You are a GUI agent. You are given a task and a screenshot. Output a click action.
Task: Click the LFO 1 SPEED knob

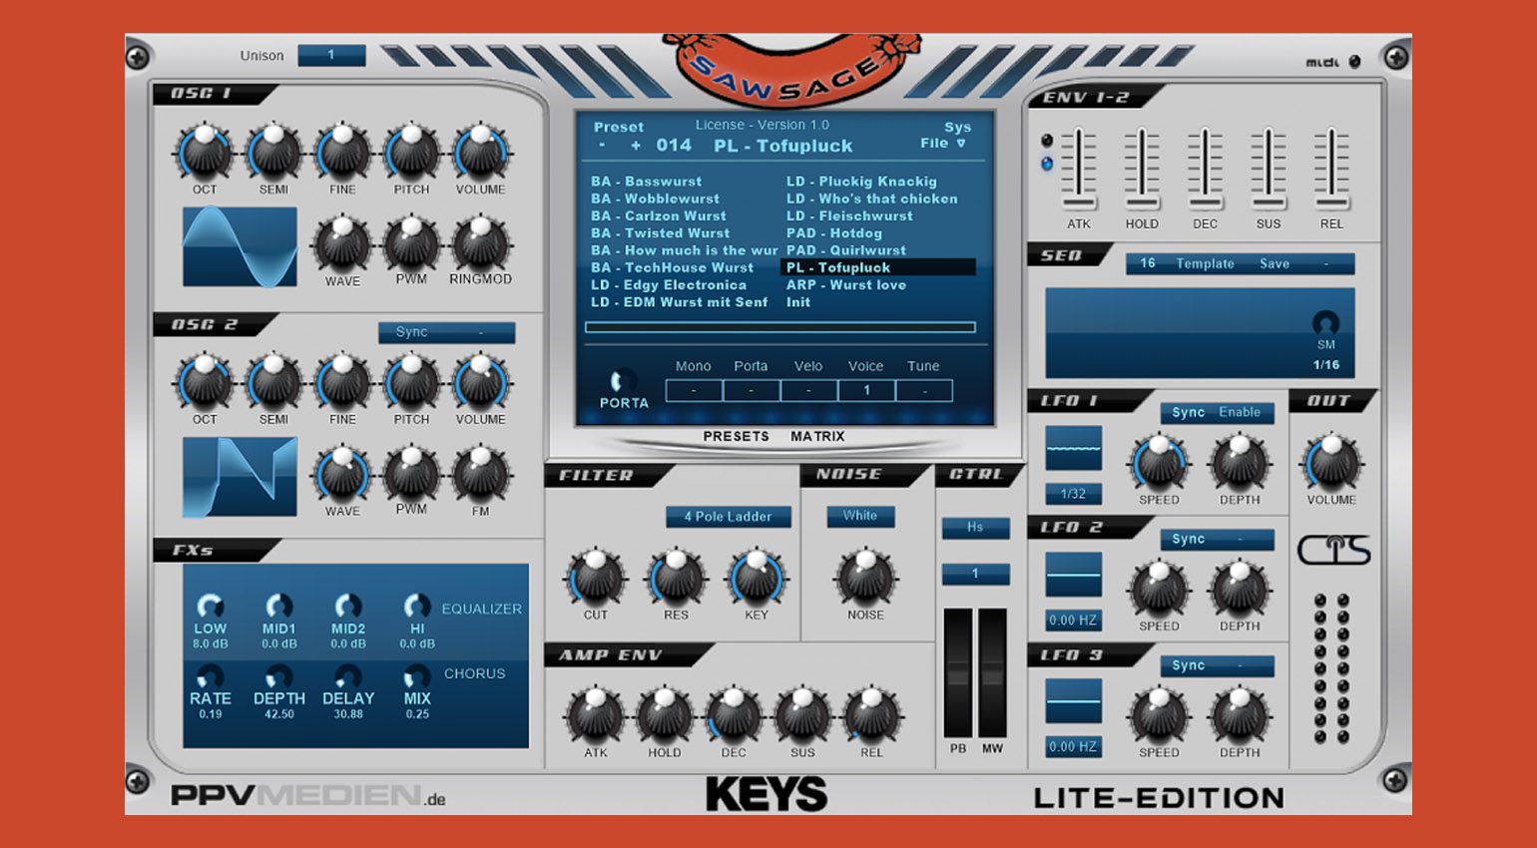coord(1159,462)
